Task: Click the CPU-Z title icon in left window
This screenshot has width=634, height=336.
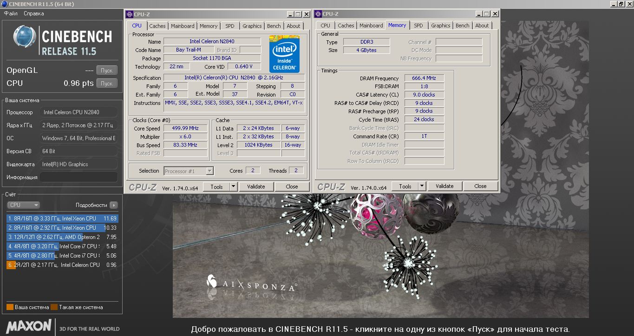Action: tap(130, 14)
